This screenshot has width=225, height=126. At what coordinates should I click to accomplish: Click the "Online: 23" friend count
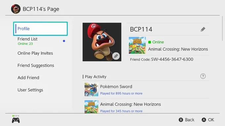click(25, 44)
